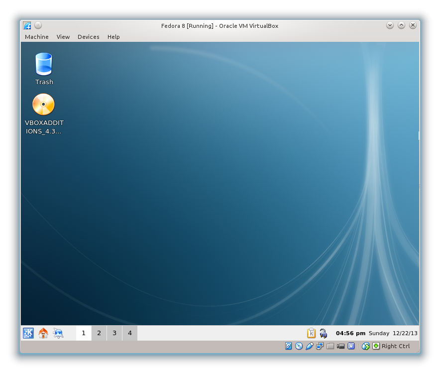The height and width of the screenshot is (373, 440).
Task: Click the Klipper clipboard tray icon
Action: click(x=312, y=333)
